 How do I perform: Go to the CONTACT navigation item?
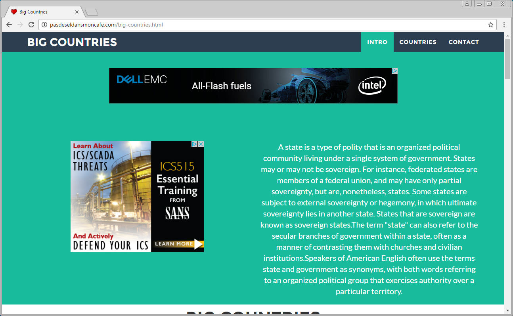(x=463, y=42)
